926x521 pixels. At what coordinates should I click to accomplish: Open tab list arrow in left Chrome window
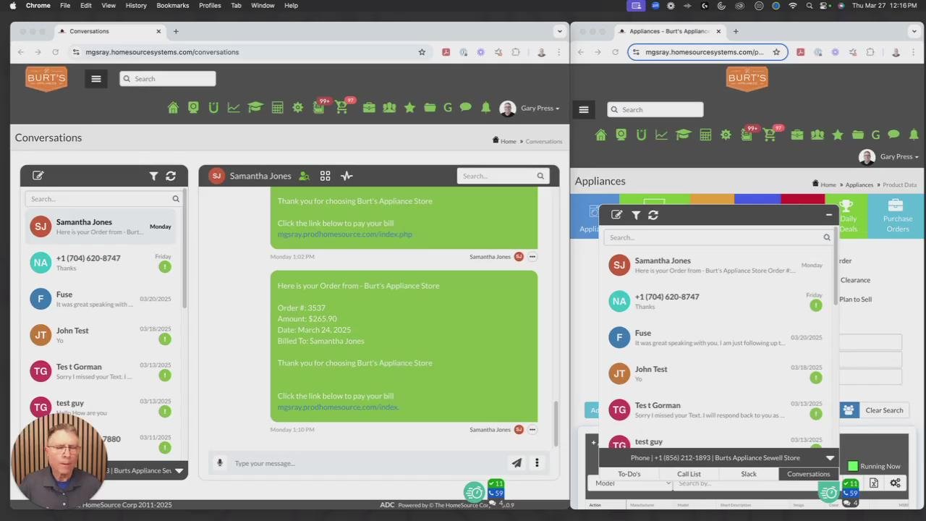[x=559, y=31]
